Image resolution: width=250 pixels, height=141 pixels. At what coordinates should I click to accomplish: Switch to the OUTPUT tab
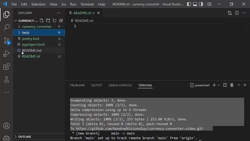pyautogui.click(x=96, y=85)
